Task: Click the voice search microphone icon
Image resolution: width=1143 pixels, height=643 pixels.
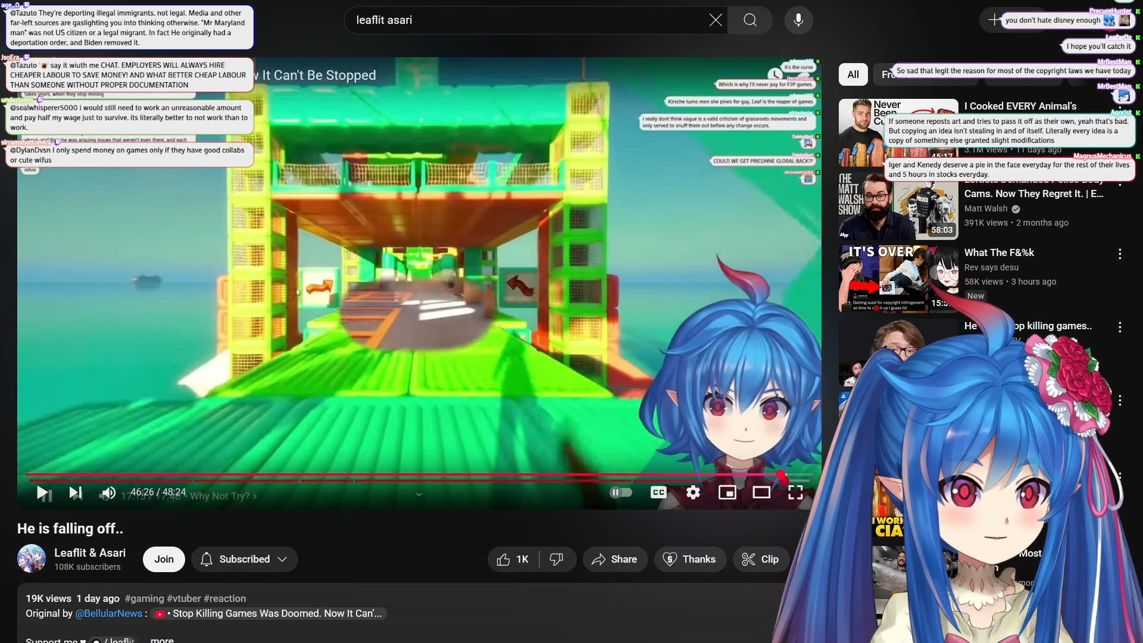Action: pyautogui.click(x=798, y=20)
